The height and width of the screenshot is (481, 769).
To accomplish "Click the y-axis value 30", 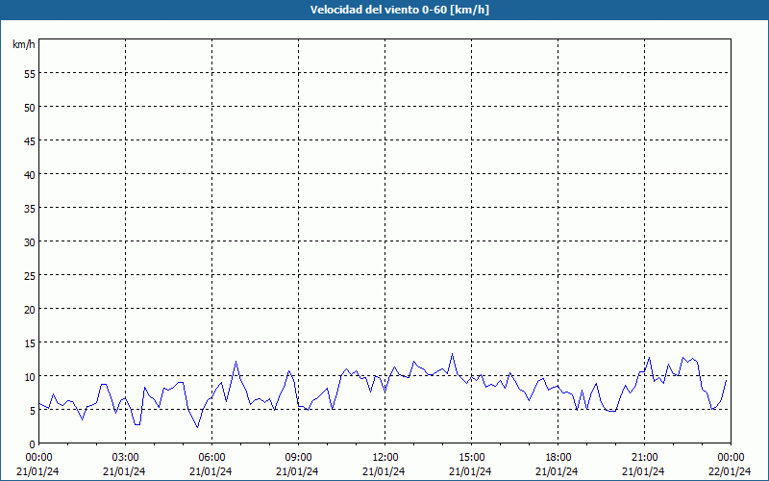I will 30,242.
